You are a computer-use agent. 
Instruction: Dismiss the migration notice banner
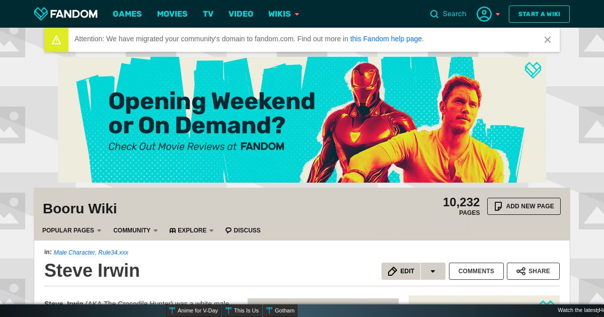[548, 40]
